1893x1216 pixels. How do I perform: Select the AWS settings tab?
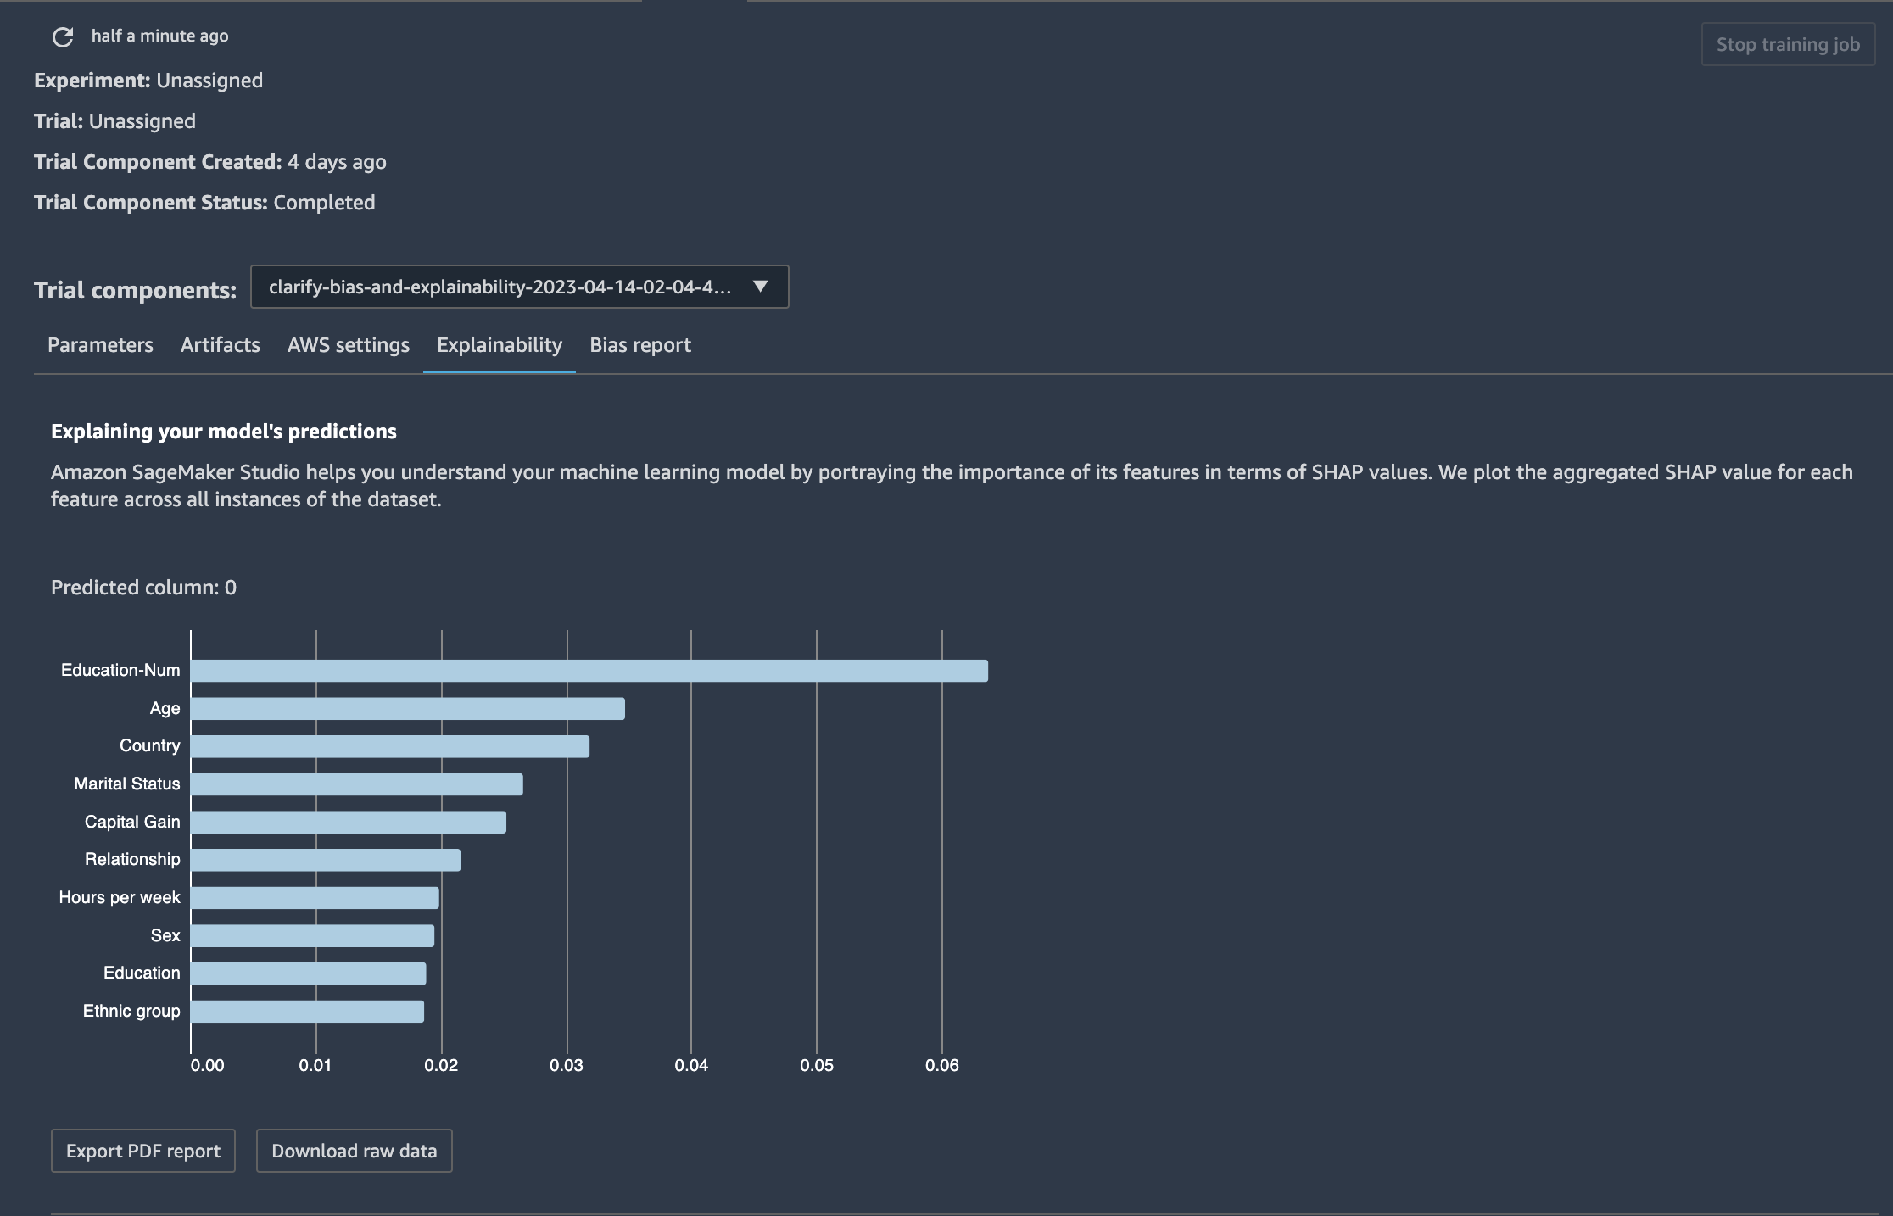pyautogui.click(x=349, y=345)
